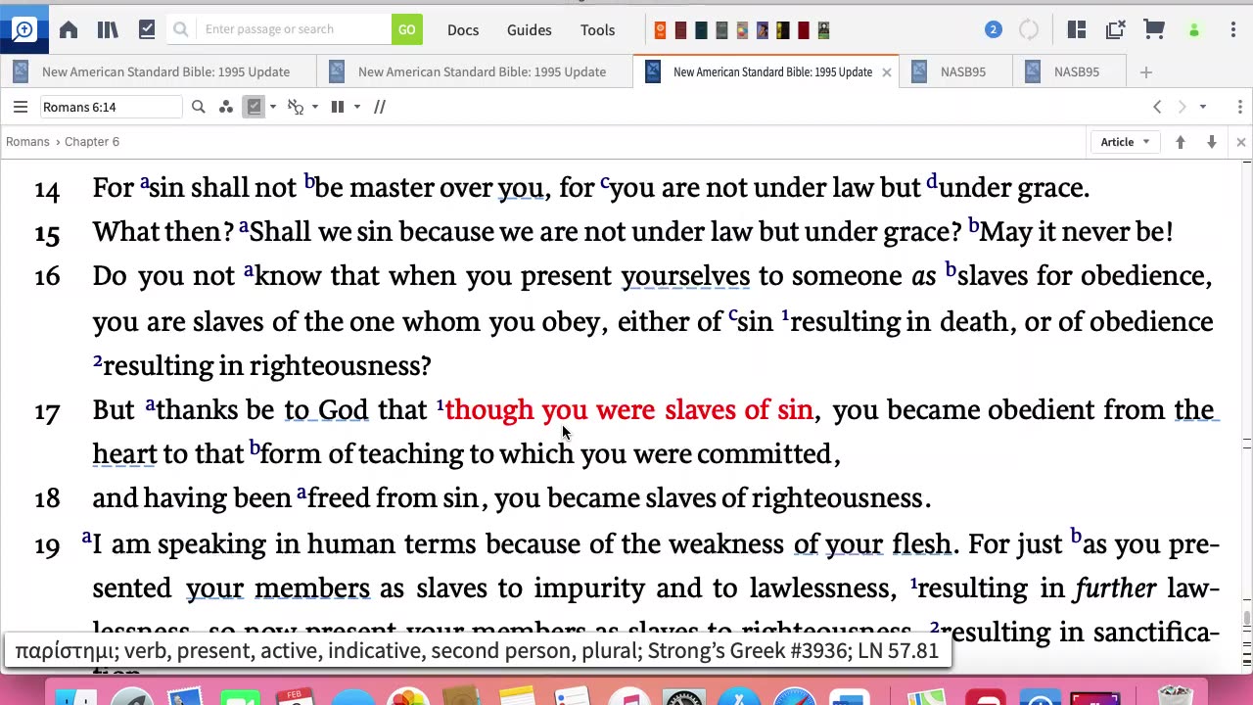Screen dimensions: 1253x705
Task: Open the Layouts icon
Action: click(x=1077, y=29)
